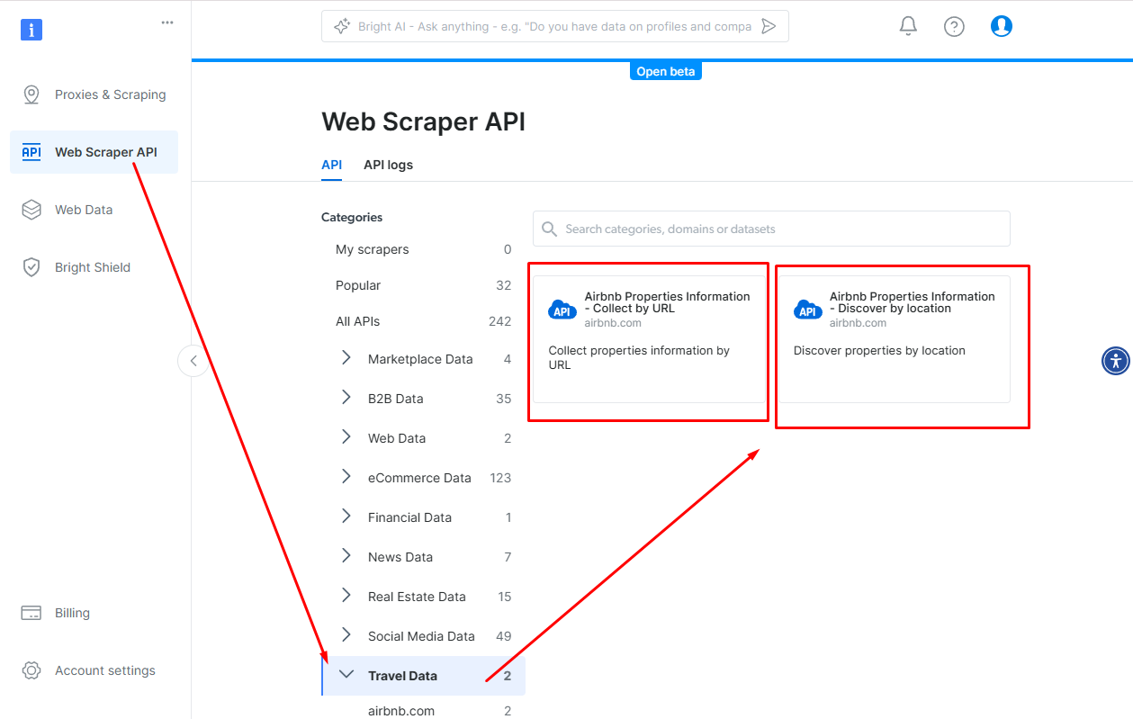1133x719 pixels.
Task: Click 'Collect properties information by URL' description
Action: (x=639, y=357)
